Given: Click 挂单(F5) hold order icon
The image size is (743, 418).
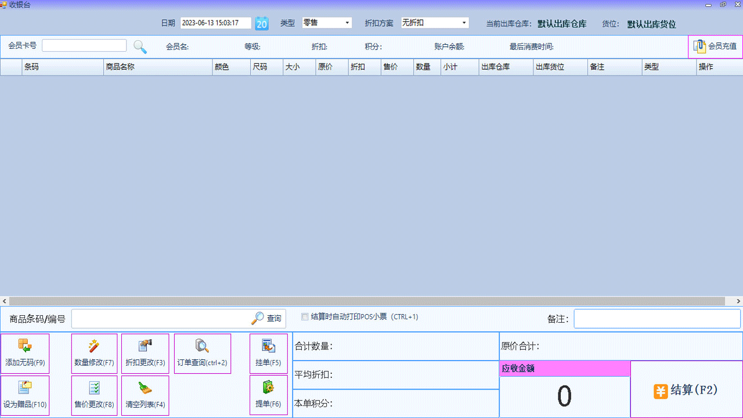Looking at the screenshot, I should point(268,353).
